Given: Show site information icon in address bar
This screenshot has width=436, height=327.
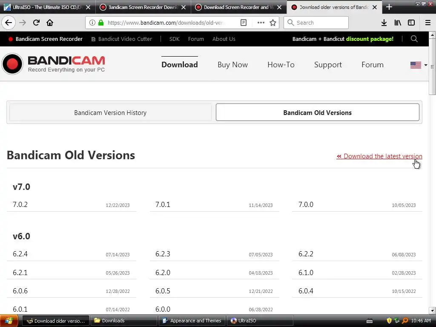Looking at the screenshot, I should [x=92, y=23].
